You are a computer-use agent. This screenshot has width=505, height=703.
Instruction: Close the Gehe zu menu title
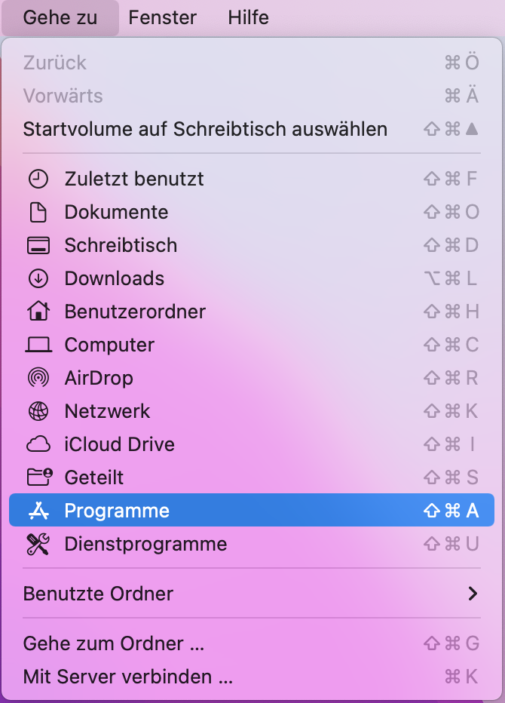click(x=60, y=17)
